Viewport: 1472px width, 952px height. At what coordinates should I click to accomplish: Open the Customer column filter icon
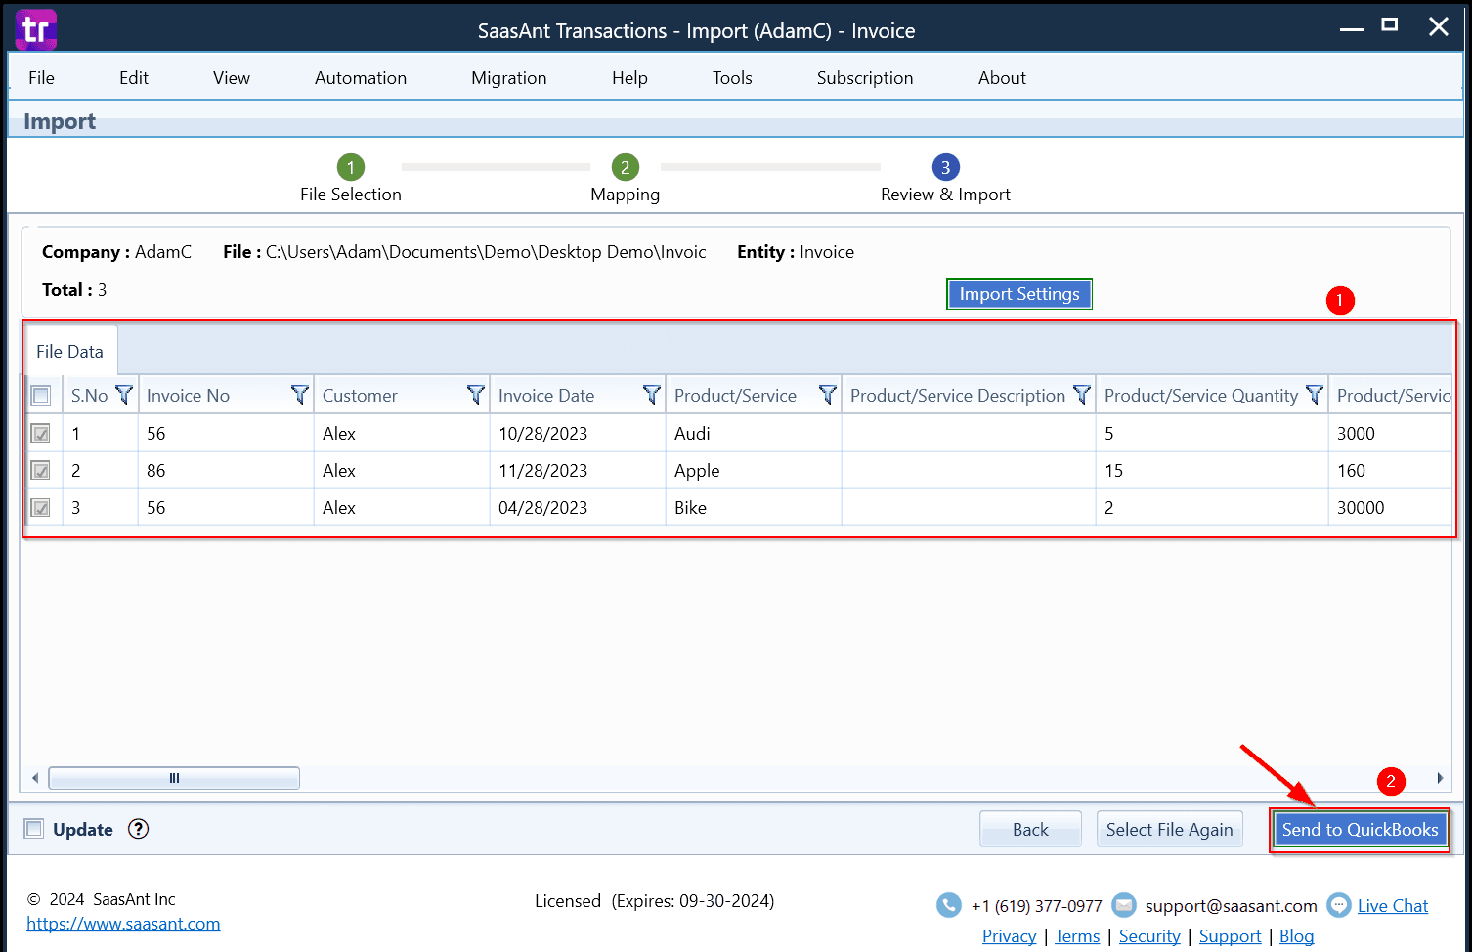point(476,395)
